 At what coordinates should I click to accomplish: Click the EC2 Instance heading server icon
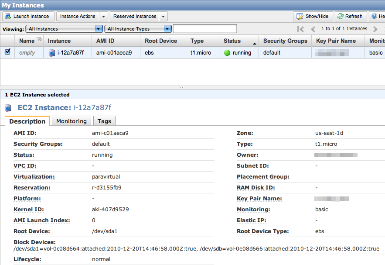[8, 108]
